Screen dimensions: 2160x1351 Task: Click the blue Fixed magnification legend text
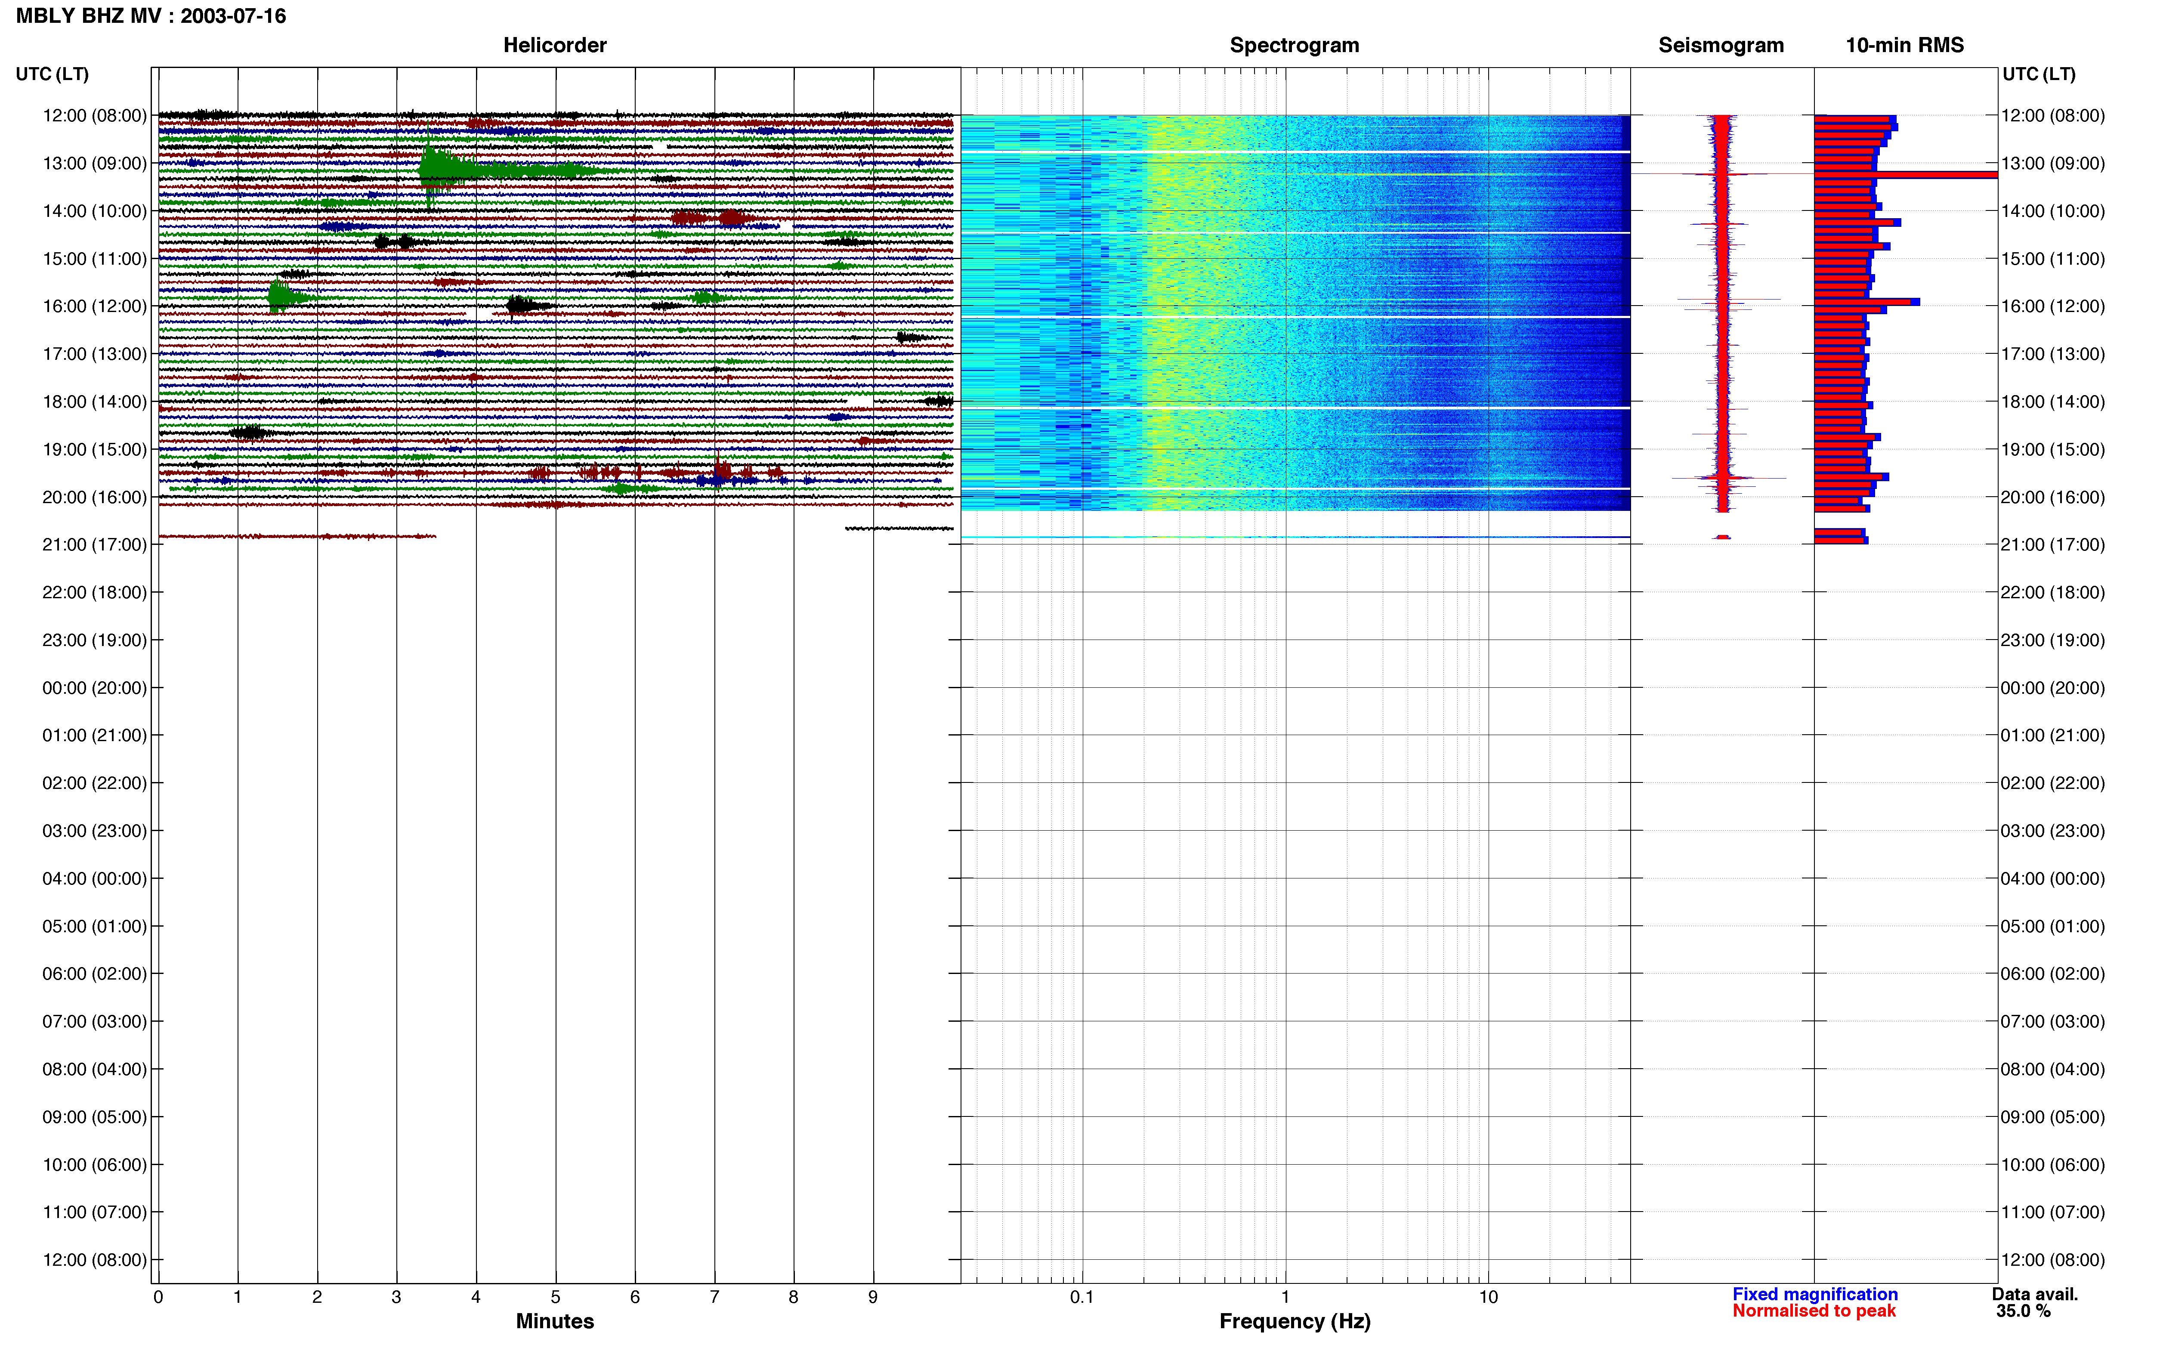[1815, 1295]
